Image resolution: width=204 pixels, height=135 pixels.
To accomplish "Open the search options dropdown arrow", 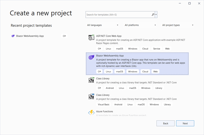I will pos(156,15).
